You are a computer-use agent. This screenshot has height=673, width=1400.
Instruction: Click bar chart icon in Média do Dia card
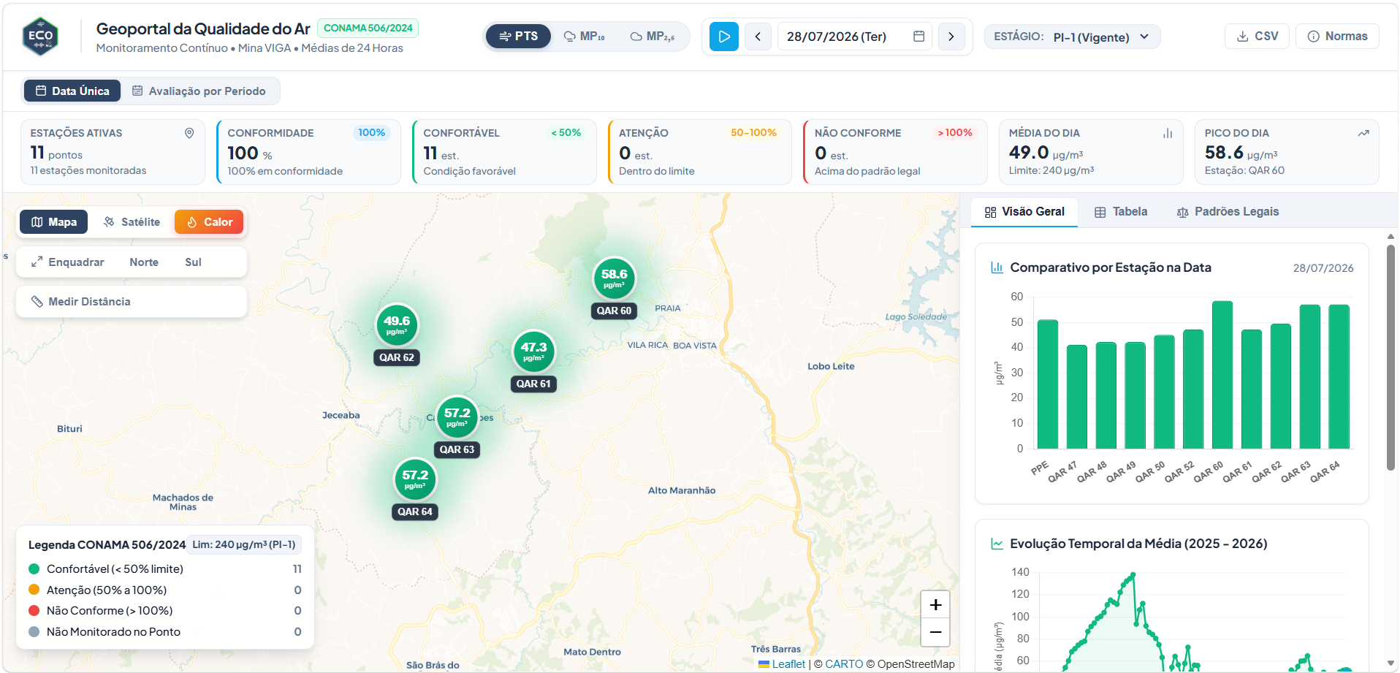pos(1168,133)
